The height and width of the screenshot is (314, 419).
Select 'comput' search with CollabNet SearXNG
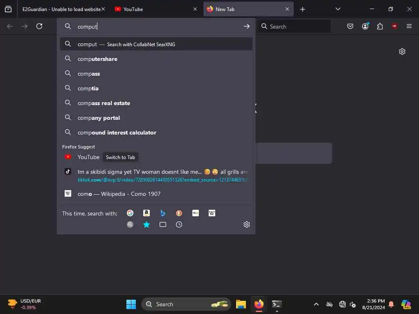[x=156, y=44]
